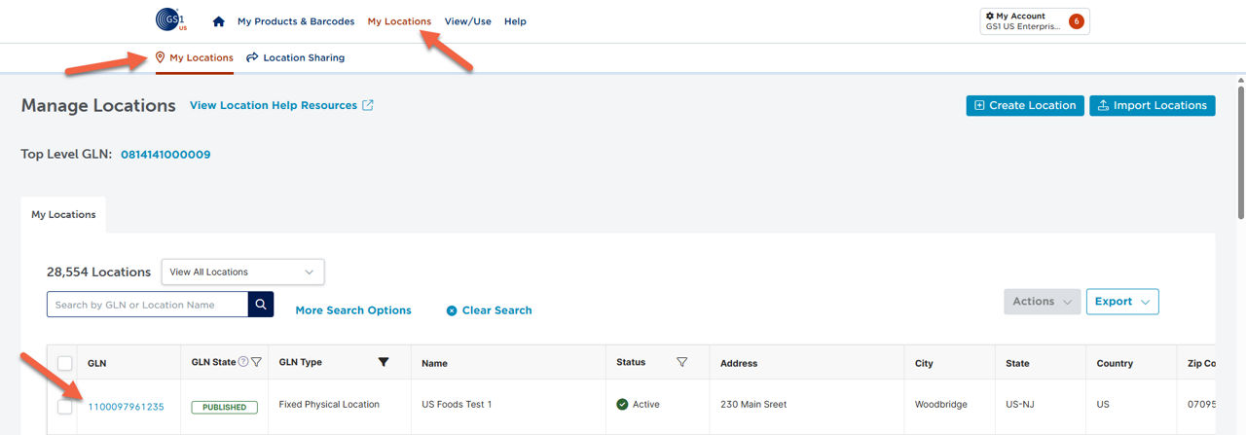The image size is (1246, 435).
Task: Switch to the Location Sharing tab
Action: 295,57
